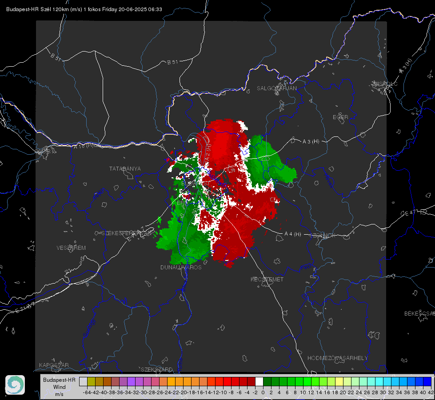
Task: Click the BÉKÉSCSABA city label
Action: tap(419, 313)
